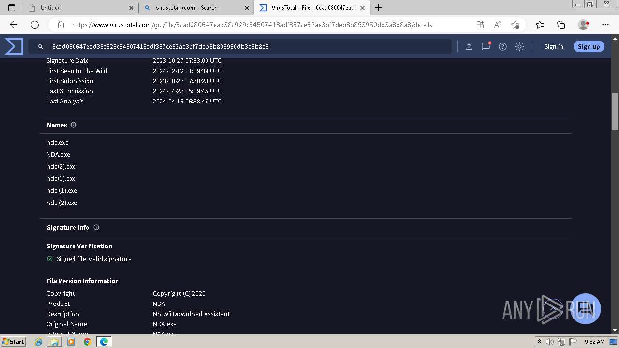Click the First Seen In The Wild date
The image size is (619, 348).
(x=187, y=71)
